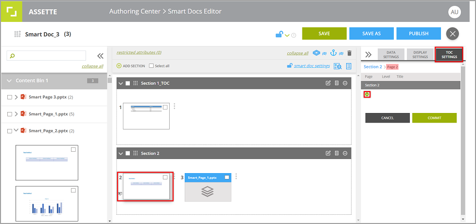Toggle the Select all checkbox

click(151, 65)
